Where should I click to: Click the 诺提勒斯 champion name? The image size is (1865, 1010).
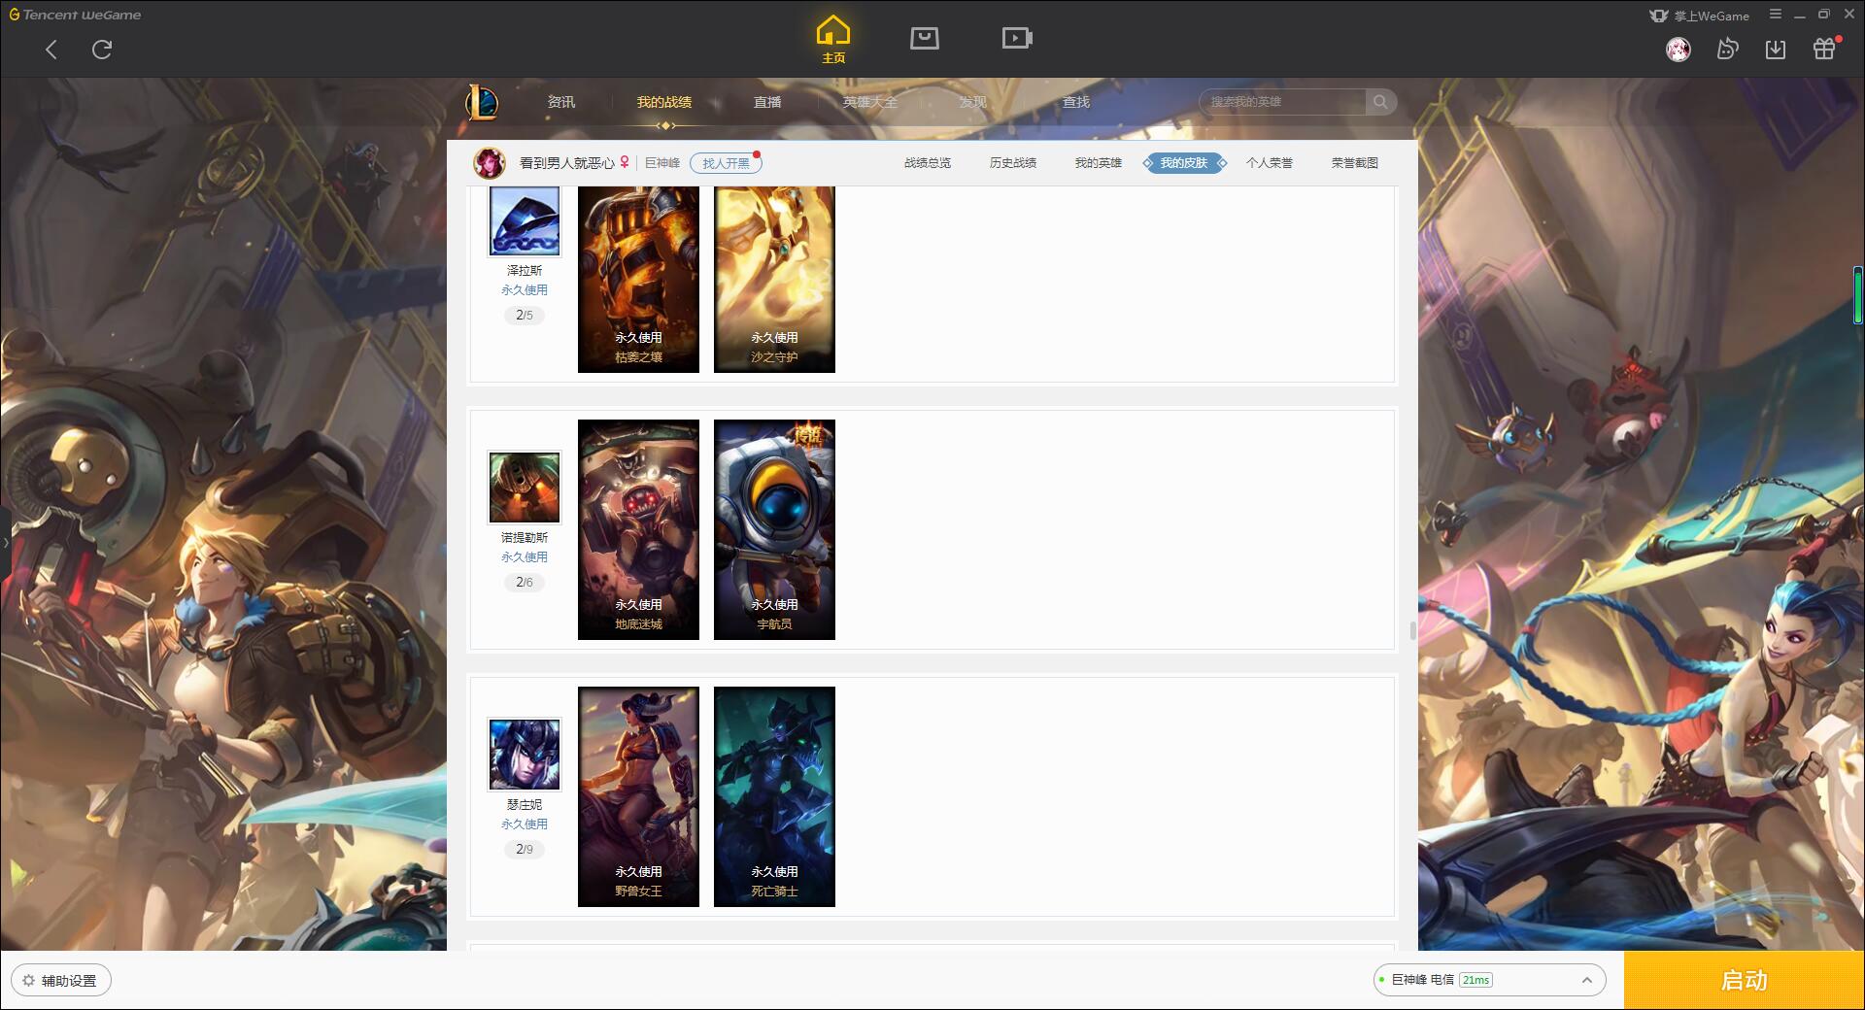[x=525, y=538]
